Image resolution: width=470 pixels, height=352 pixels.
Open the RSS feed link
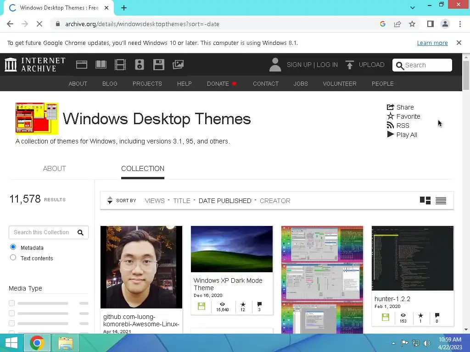(x=398, y=126)
